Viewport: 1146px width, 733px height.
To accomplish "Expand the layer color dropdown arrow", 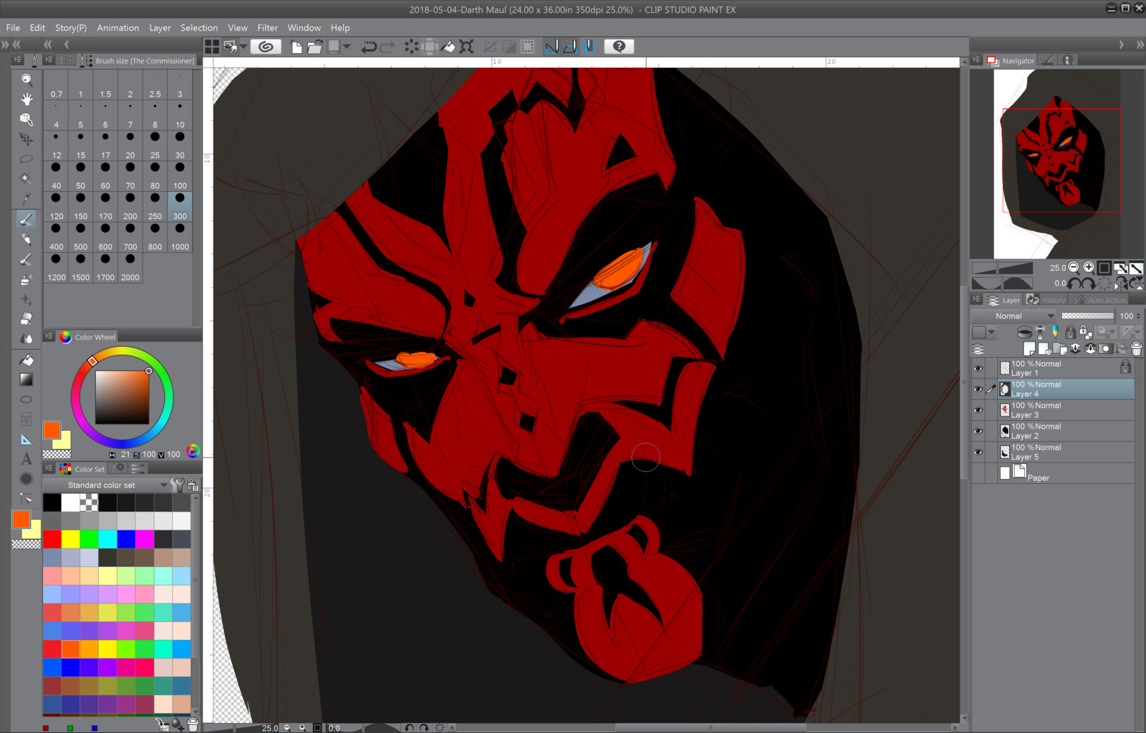I will coord(992,332).
